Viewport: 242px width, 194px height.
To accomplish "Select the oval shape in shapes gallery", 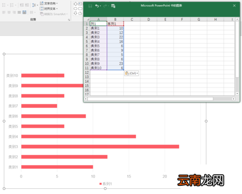I will (x=76, y=9).
